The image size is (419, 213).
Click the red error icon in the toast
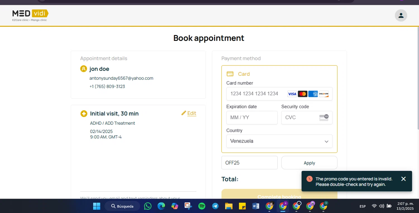point(310,179)
